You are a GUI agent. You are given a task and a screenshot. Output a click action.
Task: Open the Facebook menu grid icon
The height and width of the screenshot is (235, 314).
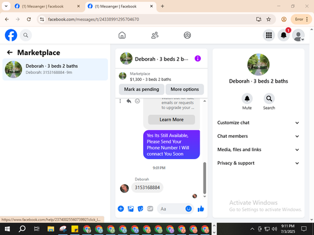point(269,35)
